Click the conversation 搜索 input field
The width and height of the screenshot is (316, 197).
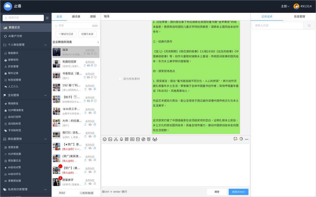(x=76, y=26)
